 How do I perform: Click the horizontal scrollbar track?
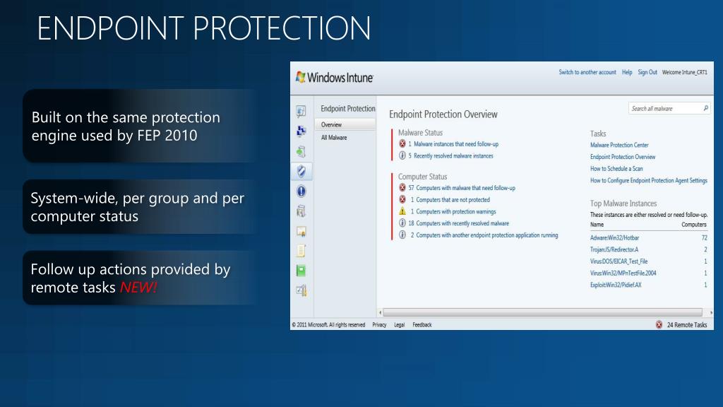tap(543, 312)
